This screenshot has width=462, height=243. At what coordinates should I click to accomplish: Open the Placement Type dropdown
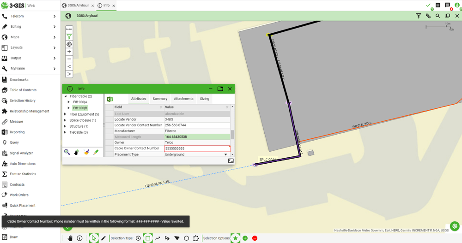point(226,154)
